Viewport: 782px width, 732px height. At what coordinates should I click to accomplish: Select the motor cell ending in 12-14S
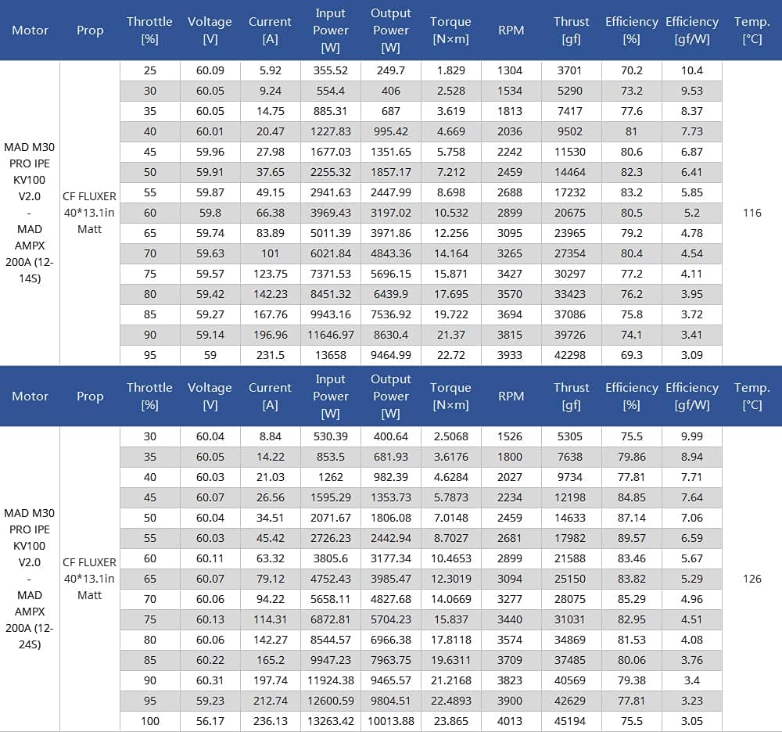(x=30, y=212)
